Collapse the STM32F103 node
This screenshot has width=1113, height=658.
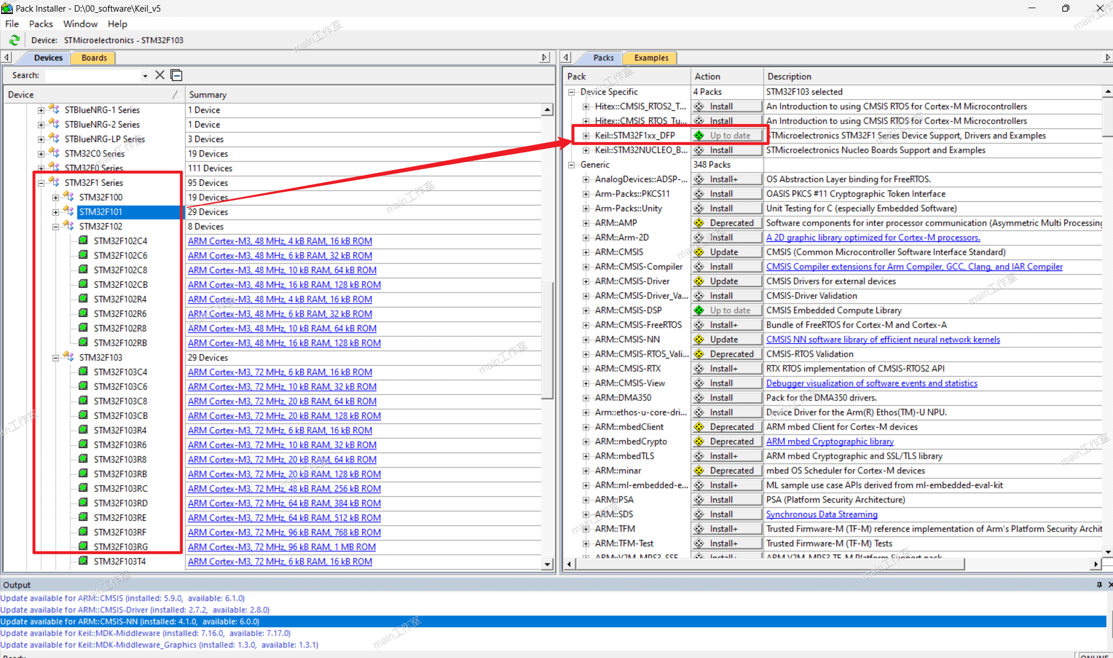[56, 357]
